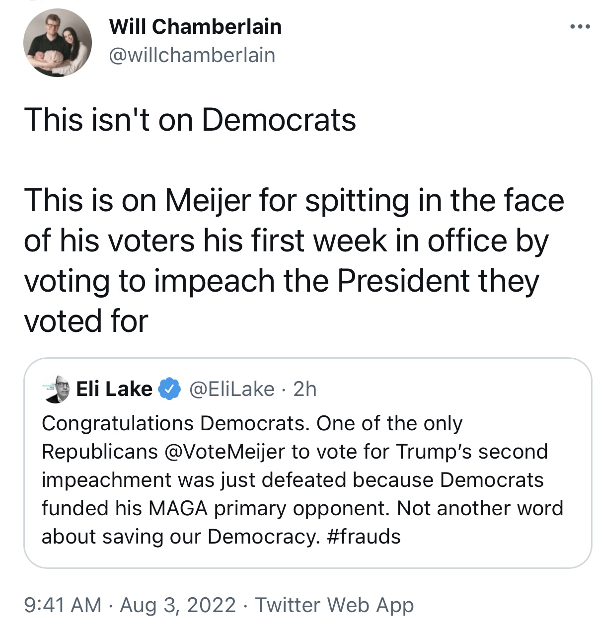
Task: Open the @EliLake handle in quoted tweet
Action: click(x=232, y=389)
